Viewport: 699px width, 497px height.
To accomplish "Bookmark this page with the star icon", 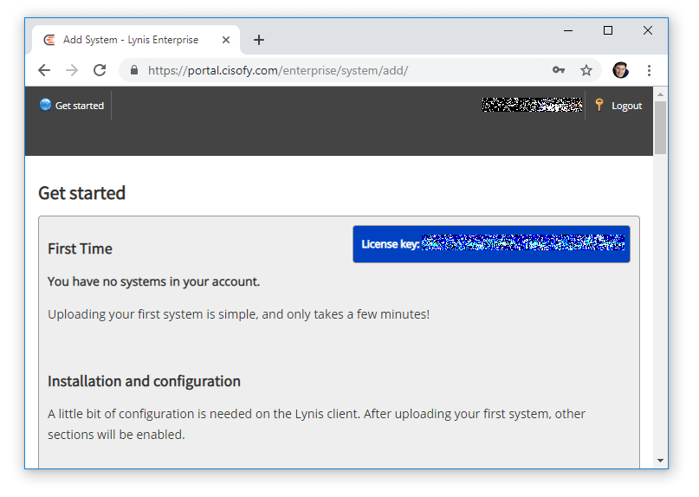I will (586, 70).
